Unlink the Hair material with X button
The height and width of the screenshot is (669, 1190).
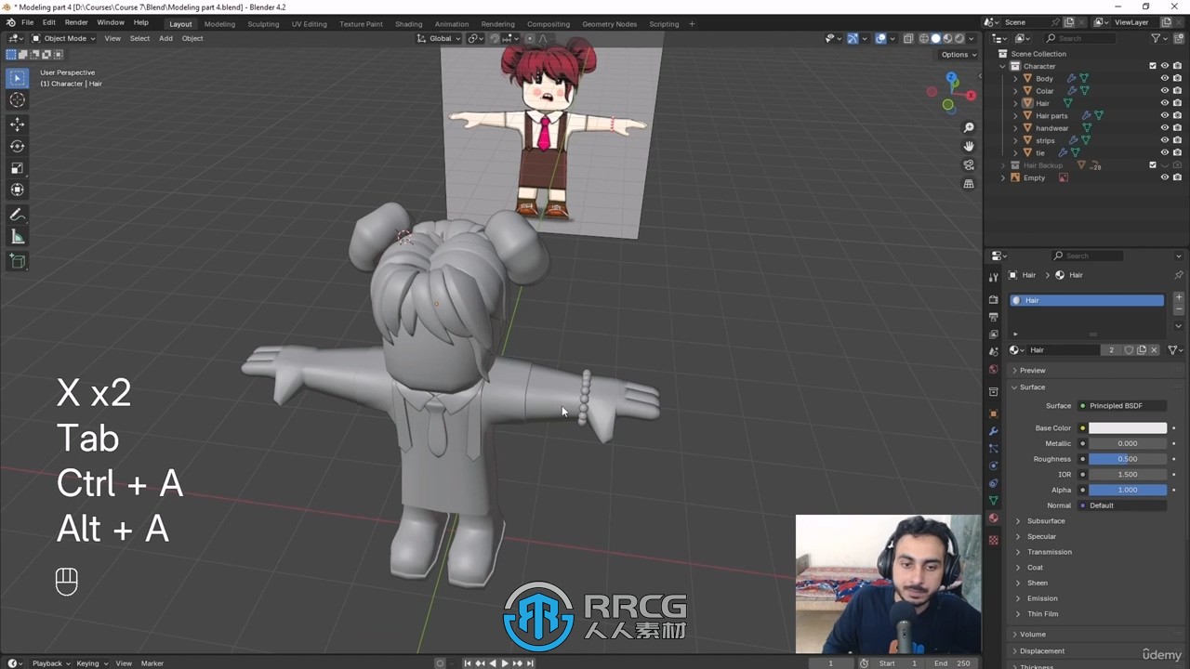pyautogui.click(x=1154, y=350)
